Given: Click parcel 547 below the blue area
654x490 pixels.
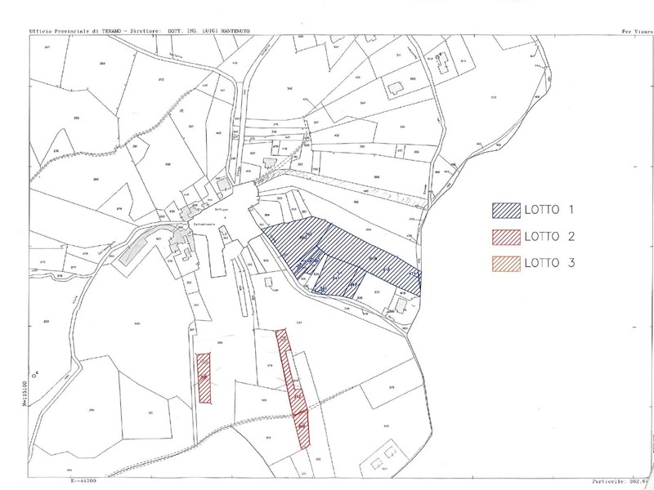Looking at the screenshot, I should coord(299,323).
